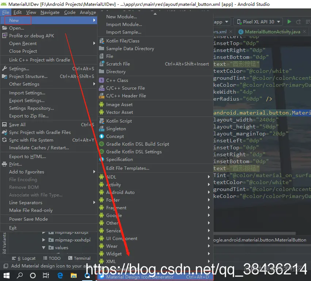Image resolution: width=311 pixels, height=281 pixels.
Task: Click the Sync with File System icon
Action: pos(4,140)
